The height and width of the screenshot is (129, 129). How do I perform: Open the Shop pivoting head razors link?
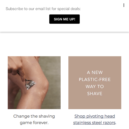coord(95,119)
